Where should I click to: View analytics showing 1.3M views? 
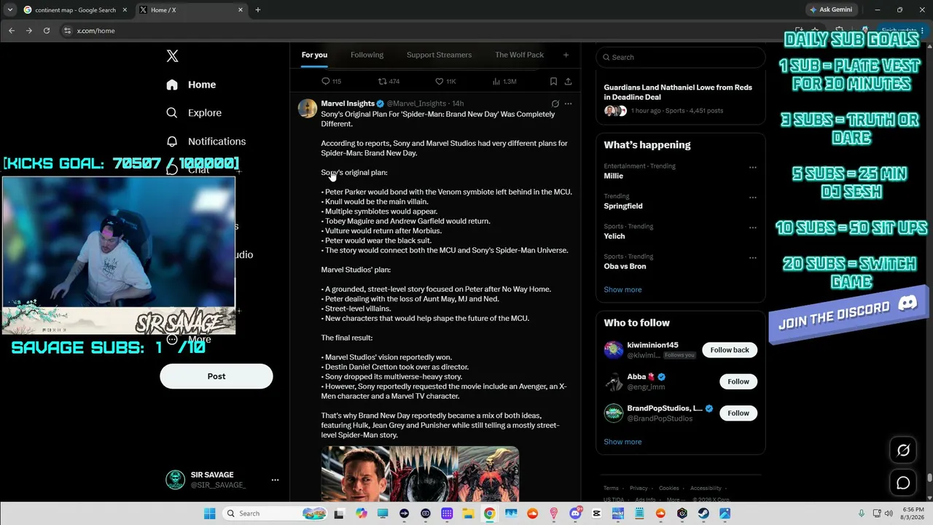click(x=504, y=81)
